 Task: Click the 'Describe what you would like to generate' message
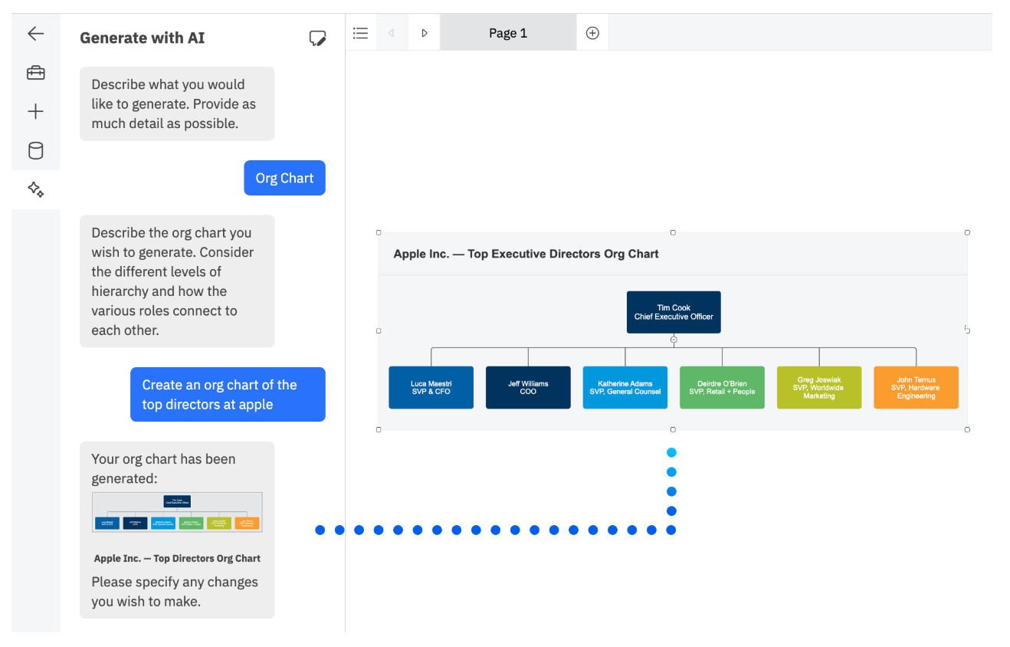click(x=177, y=103)
